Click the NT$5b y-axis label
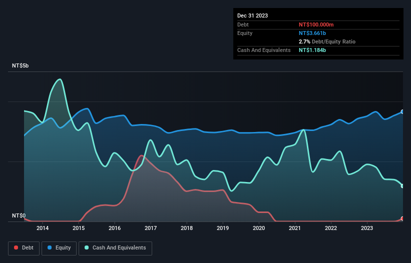 click(x=21, y=65)
